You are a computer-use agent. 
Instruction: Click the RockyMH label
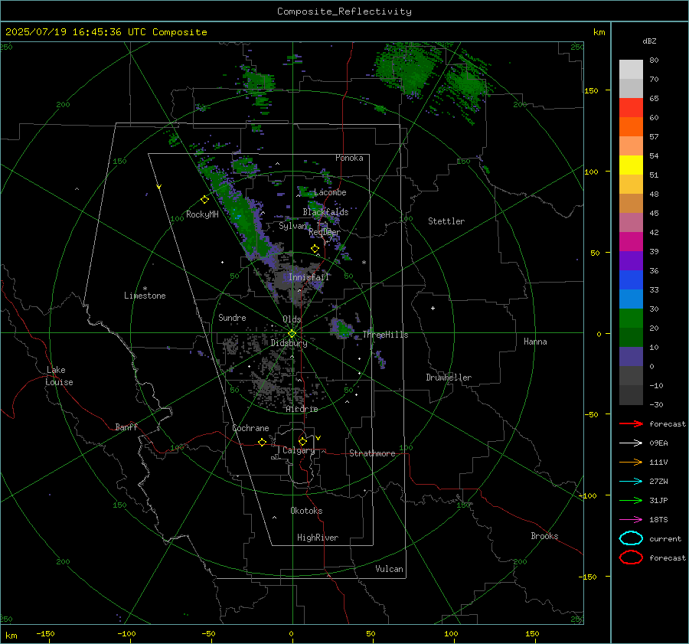[202, 214]
